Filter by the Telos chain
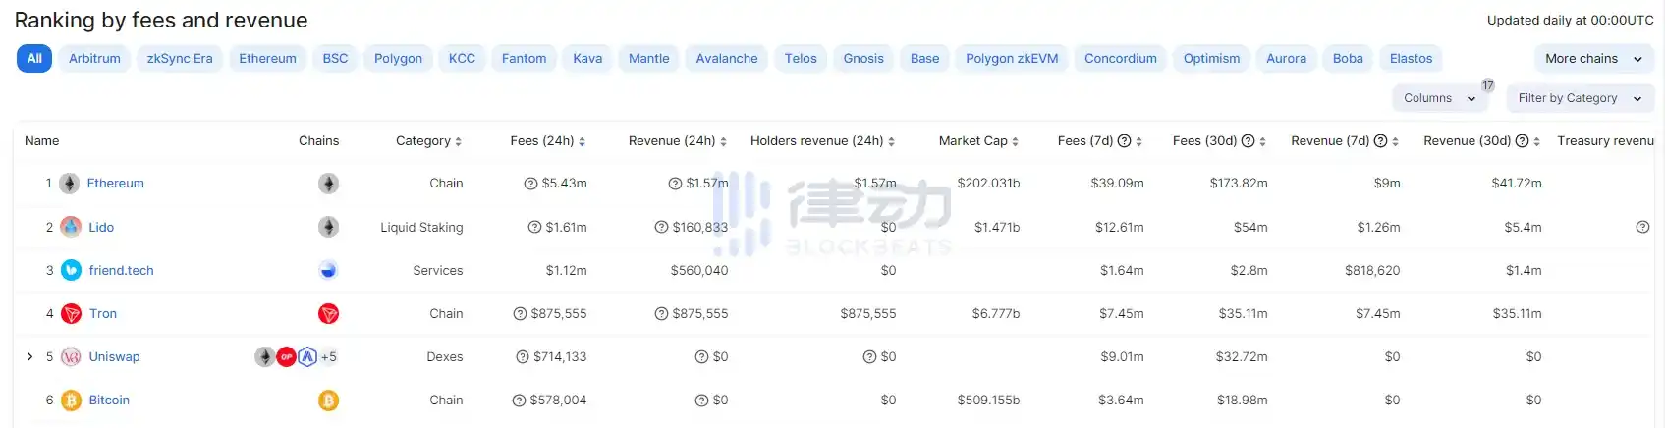This screenshot has height=428, width=1665. 801,59
